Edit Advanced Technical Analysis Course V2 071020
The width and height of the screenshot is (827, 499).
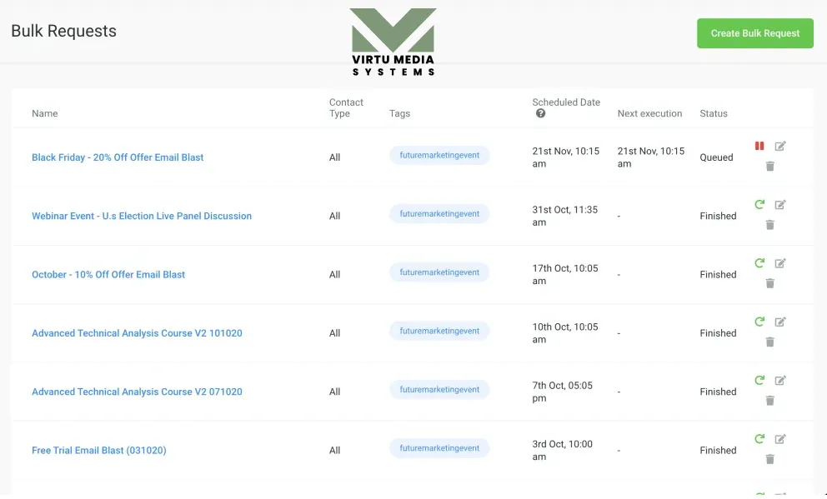(780, 380)
